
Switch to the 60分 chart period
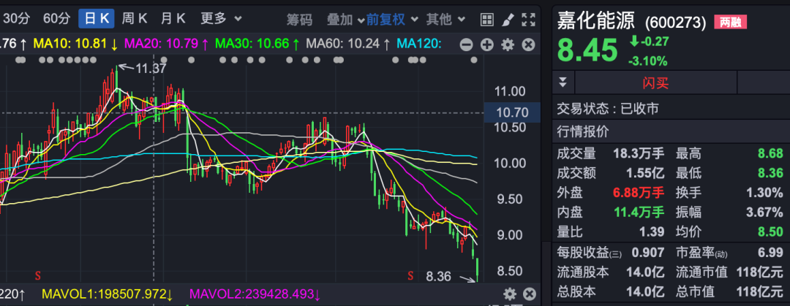pos(56,19)
